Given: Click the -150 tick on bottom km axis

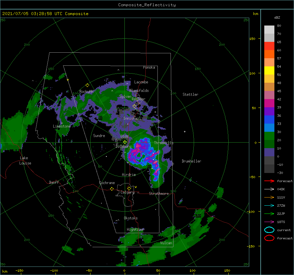Looking at the screenshot, I should click(20, 271).
